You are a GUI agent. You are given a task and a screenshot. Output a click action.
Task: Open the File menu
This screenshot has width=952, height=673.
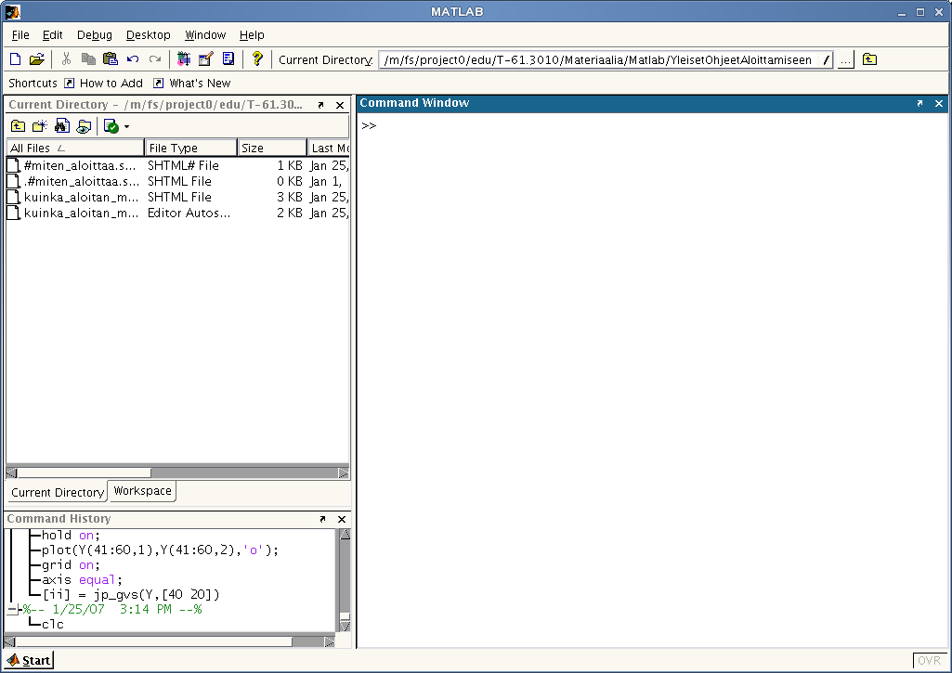click(20, 35)
